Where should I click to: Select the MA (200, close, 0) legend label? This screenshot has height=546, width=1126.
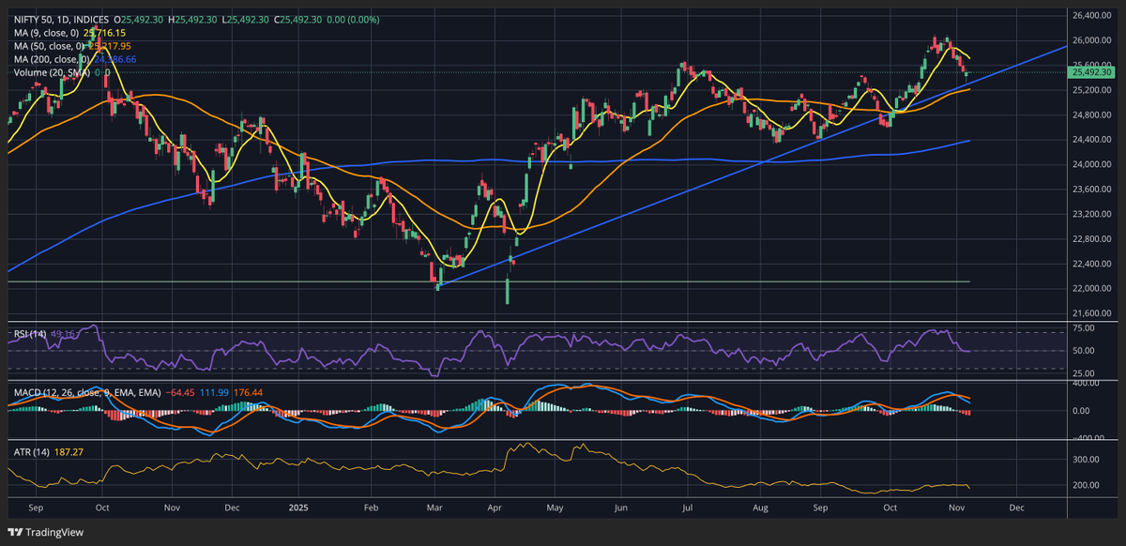click(x=53, y=58)
